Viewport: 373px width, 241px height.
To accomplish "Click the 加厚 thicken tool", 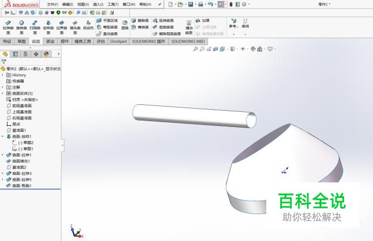I will pyautogui.click(x=203, y=20).
